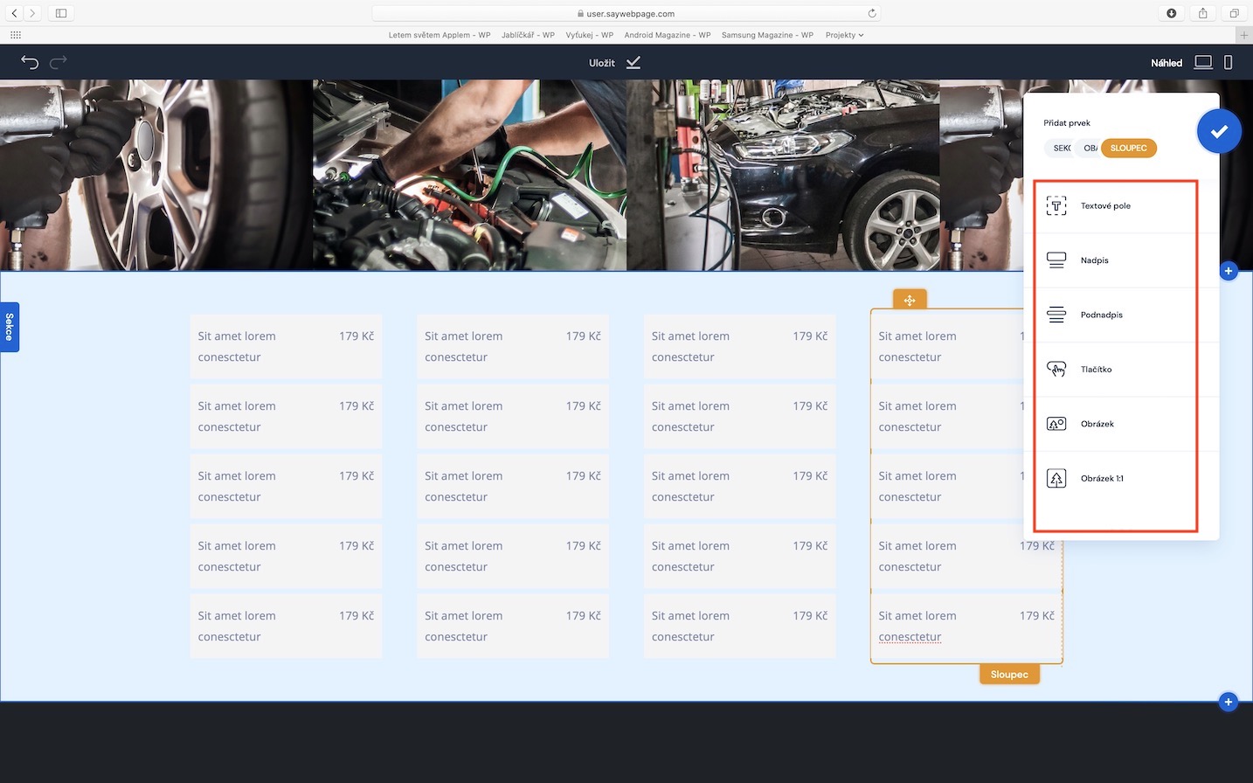Select the Podnadpis subheading element icon
1253x783 pixels.
tap(1056, 315)
